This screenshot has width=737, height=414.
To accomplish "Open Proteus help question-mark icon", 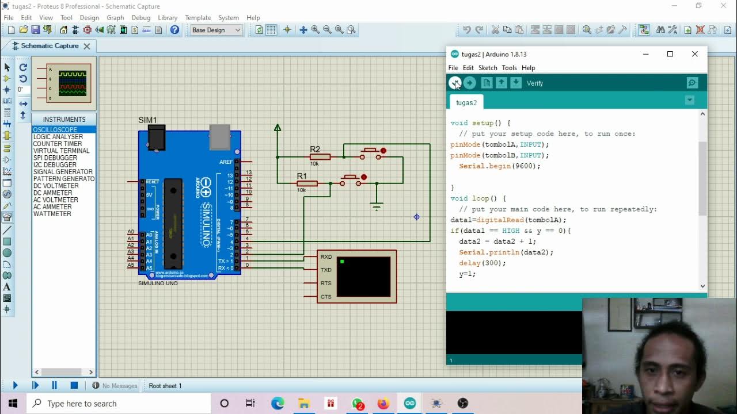I will tap(174, 30).
